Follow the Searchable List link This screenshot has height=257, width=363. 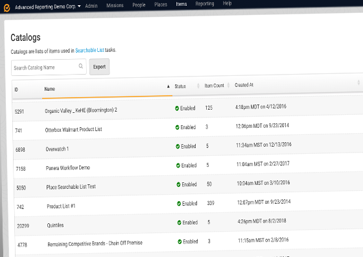(89, 50)
